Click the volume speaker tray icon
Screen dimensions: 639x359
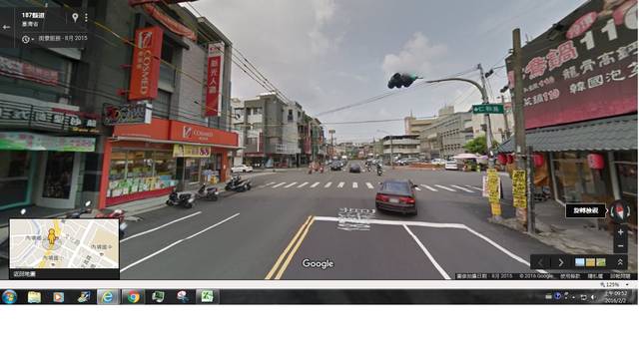point(593,297)
